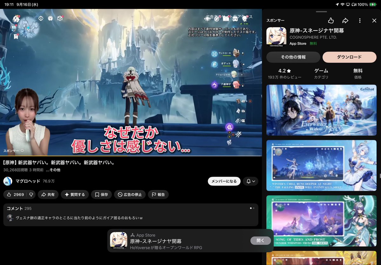Image resolution: width=381 pixels, height=265 pixels.
Task: Tap the 無料 価格 price label
Action: click(x=358, y=74)
